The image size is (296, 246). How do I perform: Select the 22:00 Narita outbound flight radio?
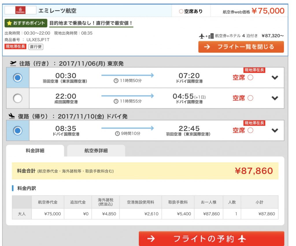[18, 98]
